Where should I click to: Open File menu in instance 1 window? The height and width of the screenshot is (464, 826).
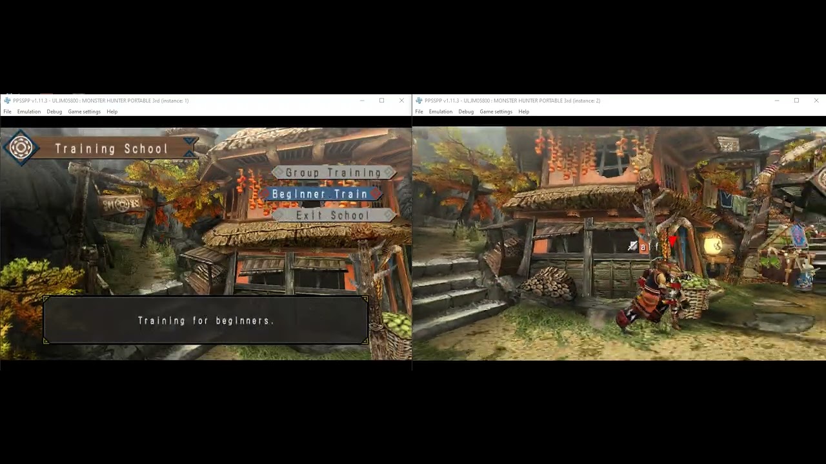coord(7,111)
